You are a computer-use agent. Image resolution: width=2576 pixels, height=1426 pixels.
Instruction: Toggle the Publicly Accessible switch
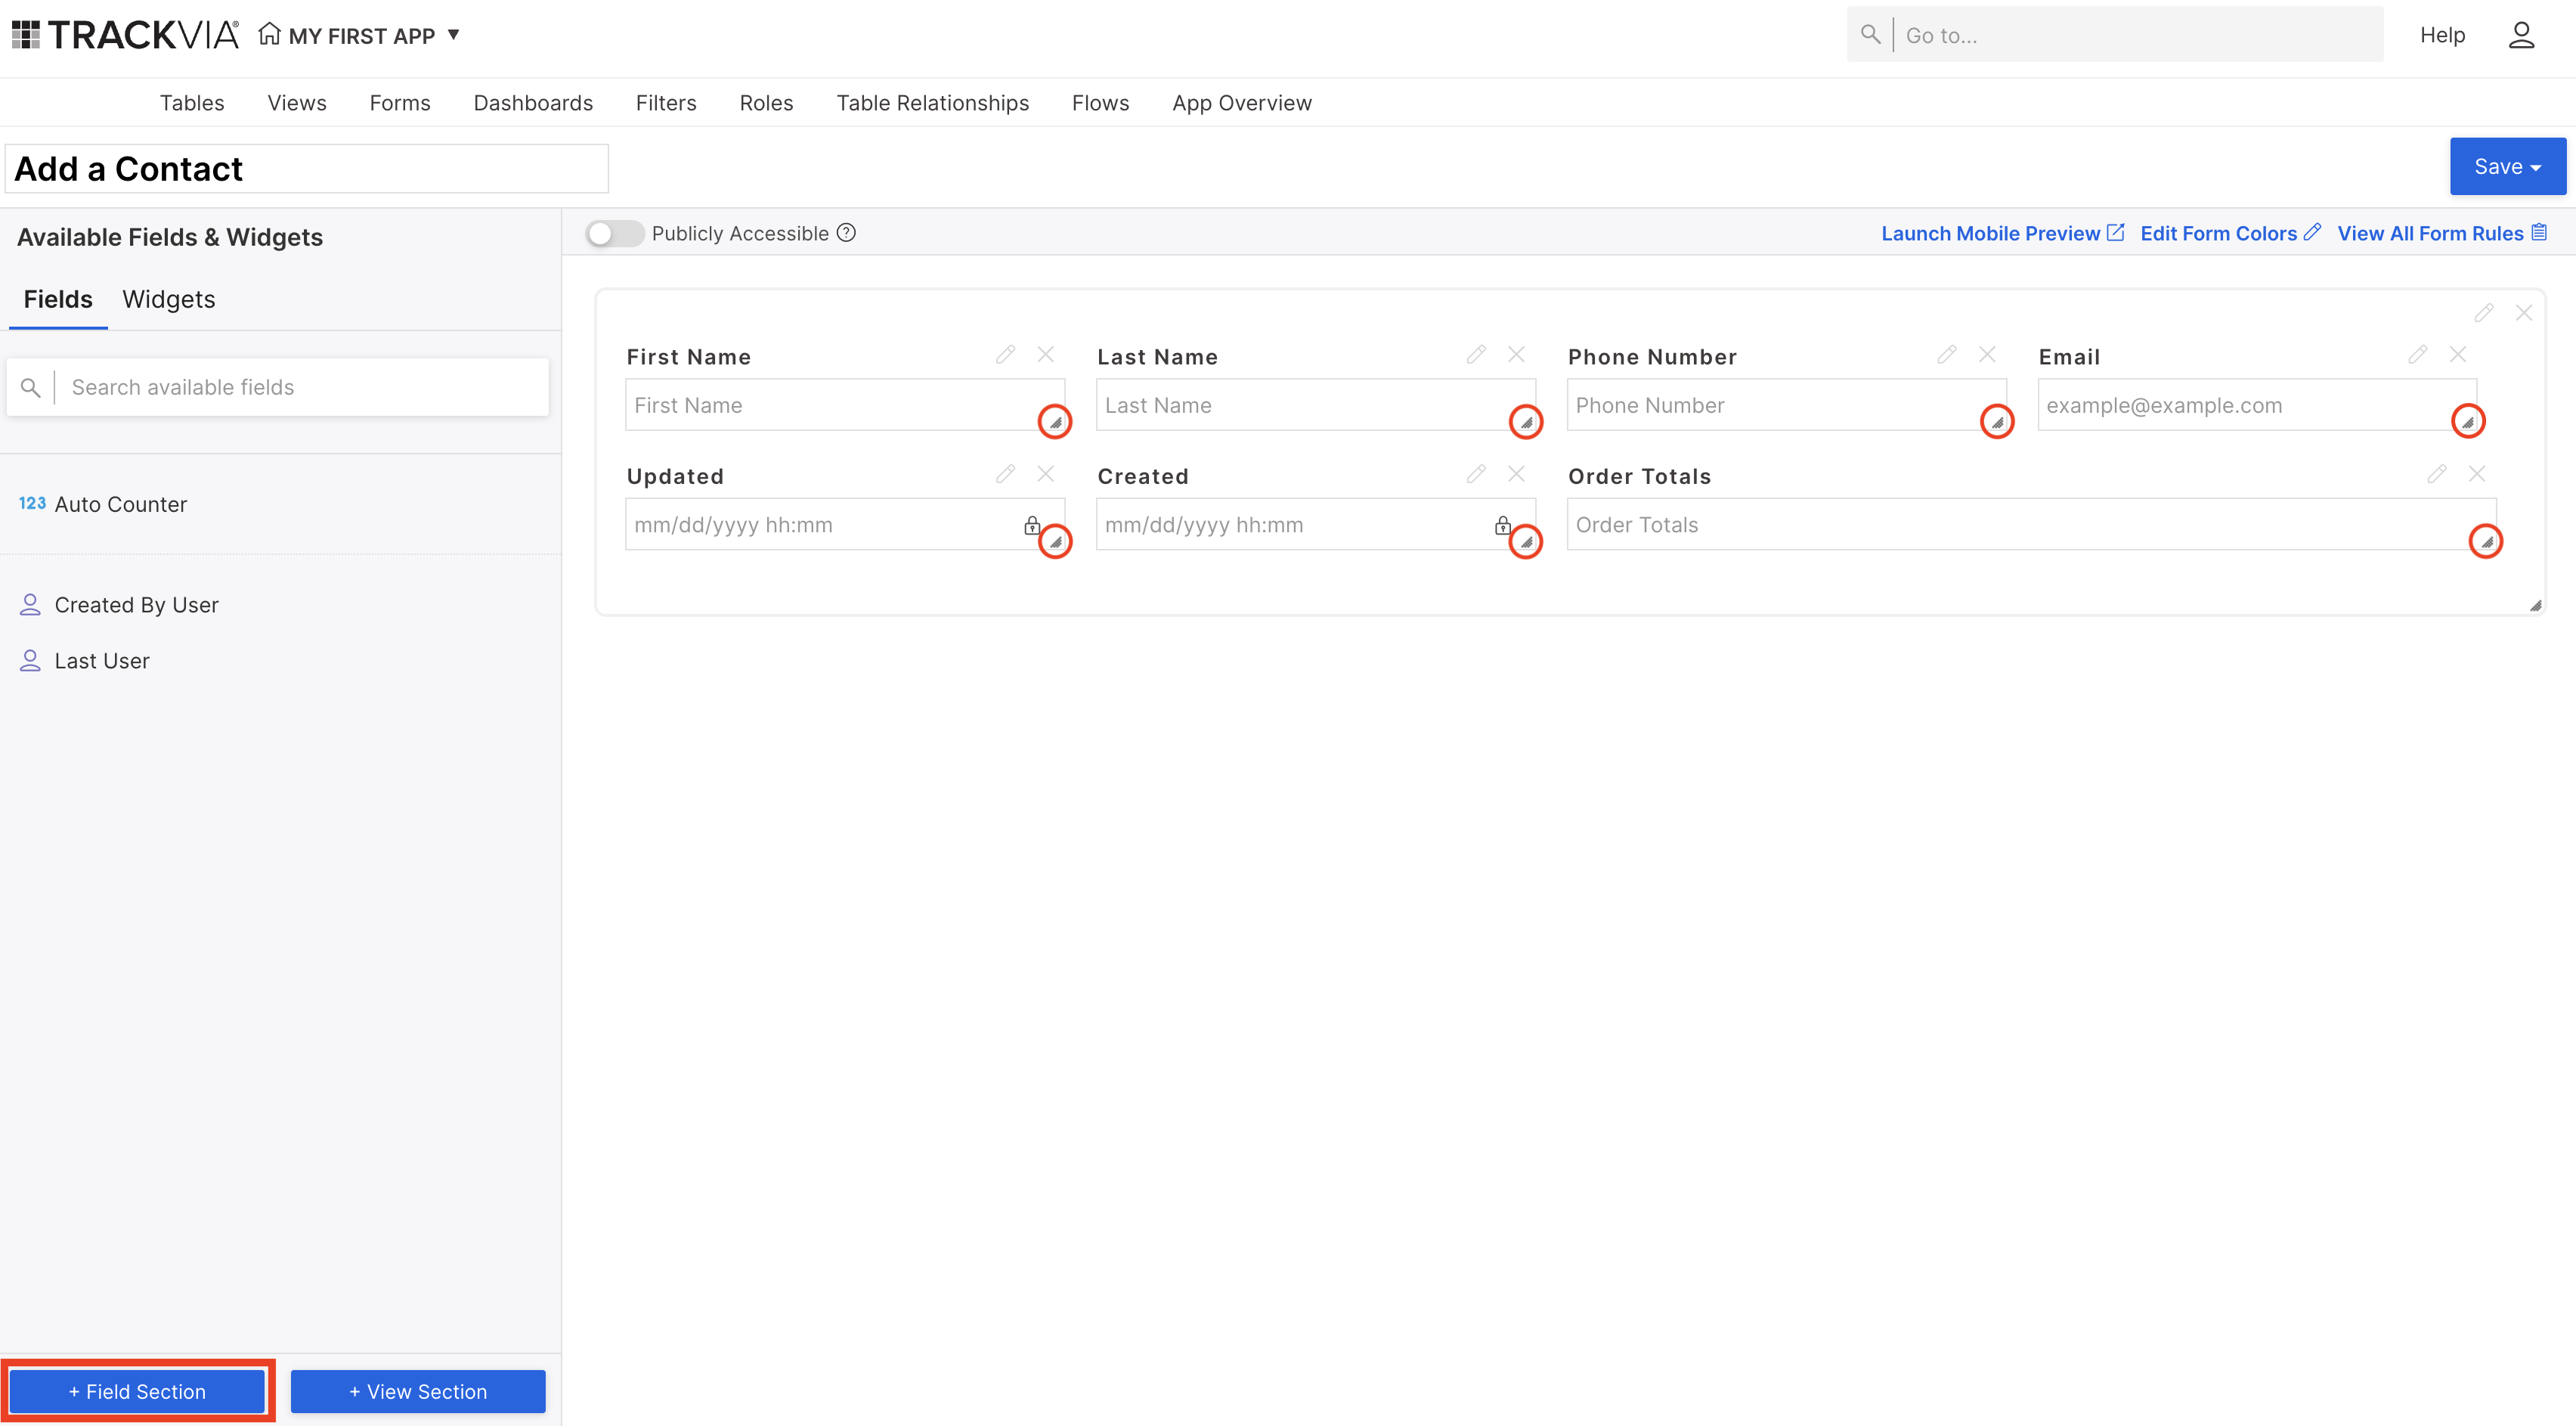(614, 233)
